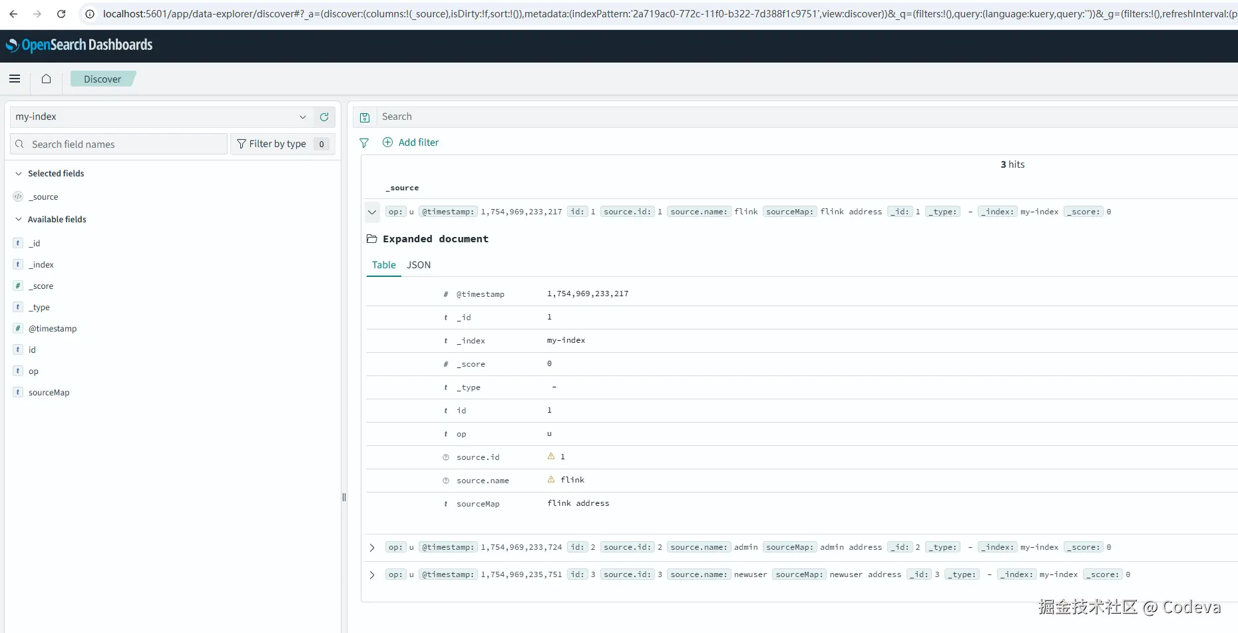Click the Expanded document folder icon
The width and height of the screenshot is (1238, 633).
coord(372,238)
